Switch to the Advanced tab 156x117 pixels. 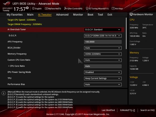[62, 15]
